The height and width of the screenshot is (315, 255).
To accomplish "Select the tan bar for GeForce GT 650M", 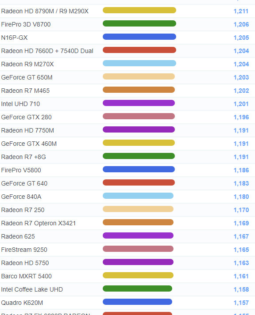I will click(x=139, y=76).
